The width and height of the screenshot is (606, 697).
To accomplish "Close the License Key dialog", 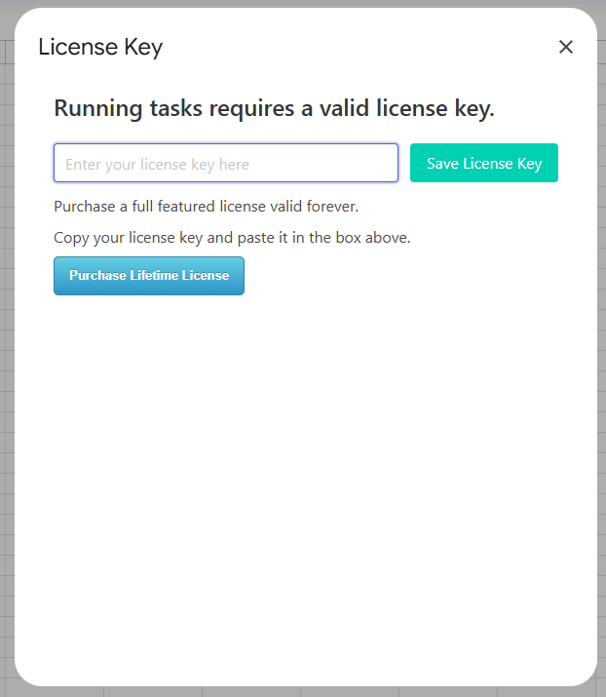I will 566,47.
